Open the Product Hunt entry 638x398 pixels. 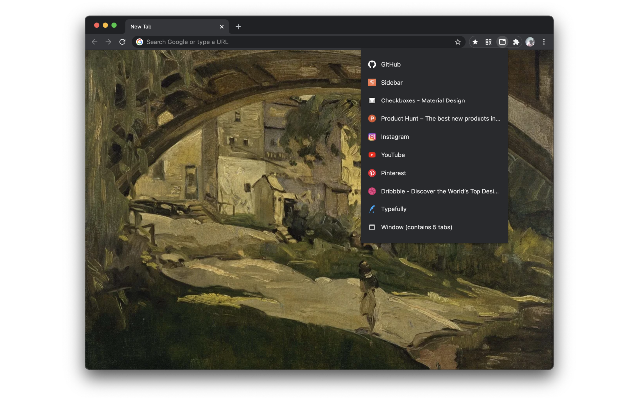pos(435,118)
